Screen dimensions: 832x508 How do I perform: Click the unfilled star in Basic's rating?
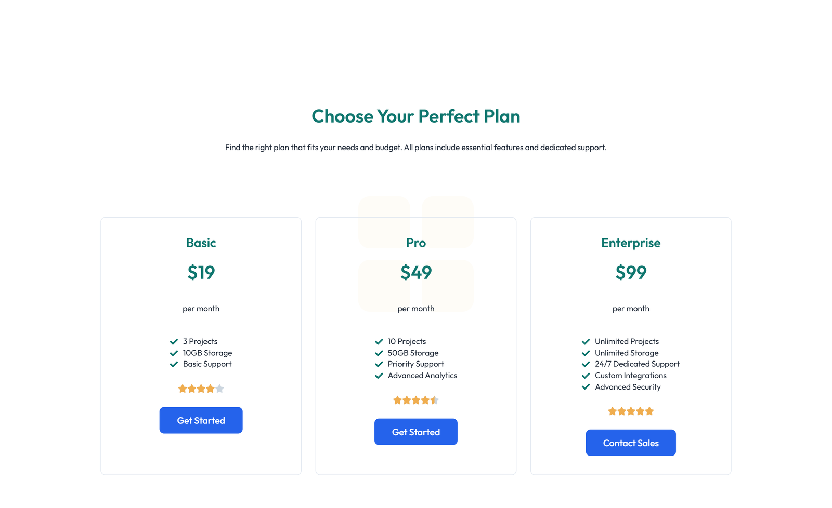(x=219, y=388)
